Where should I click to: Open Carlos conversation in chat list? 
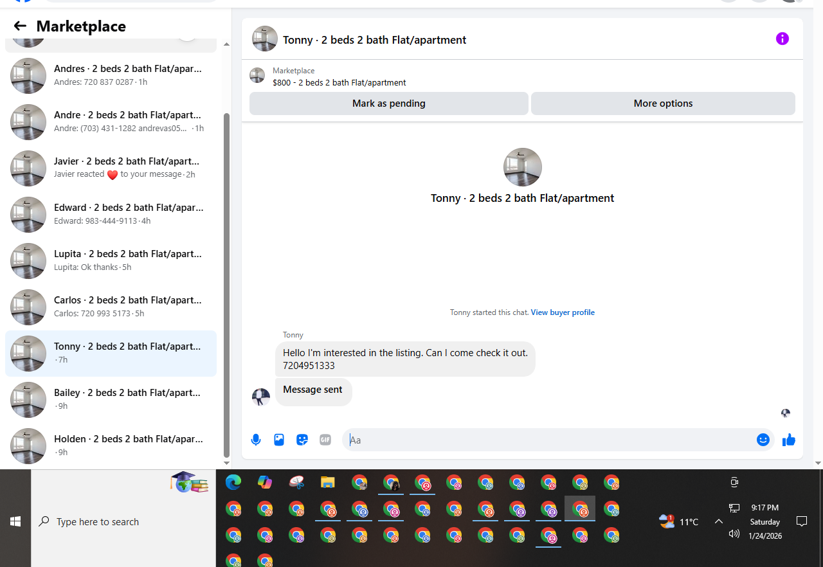111,307
